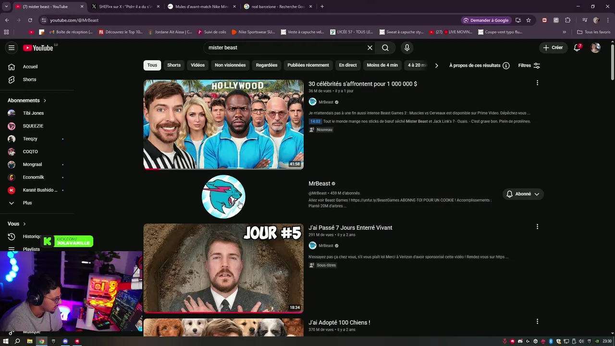
Task: Click the Créer button
Action: coord(553,48)
